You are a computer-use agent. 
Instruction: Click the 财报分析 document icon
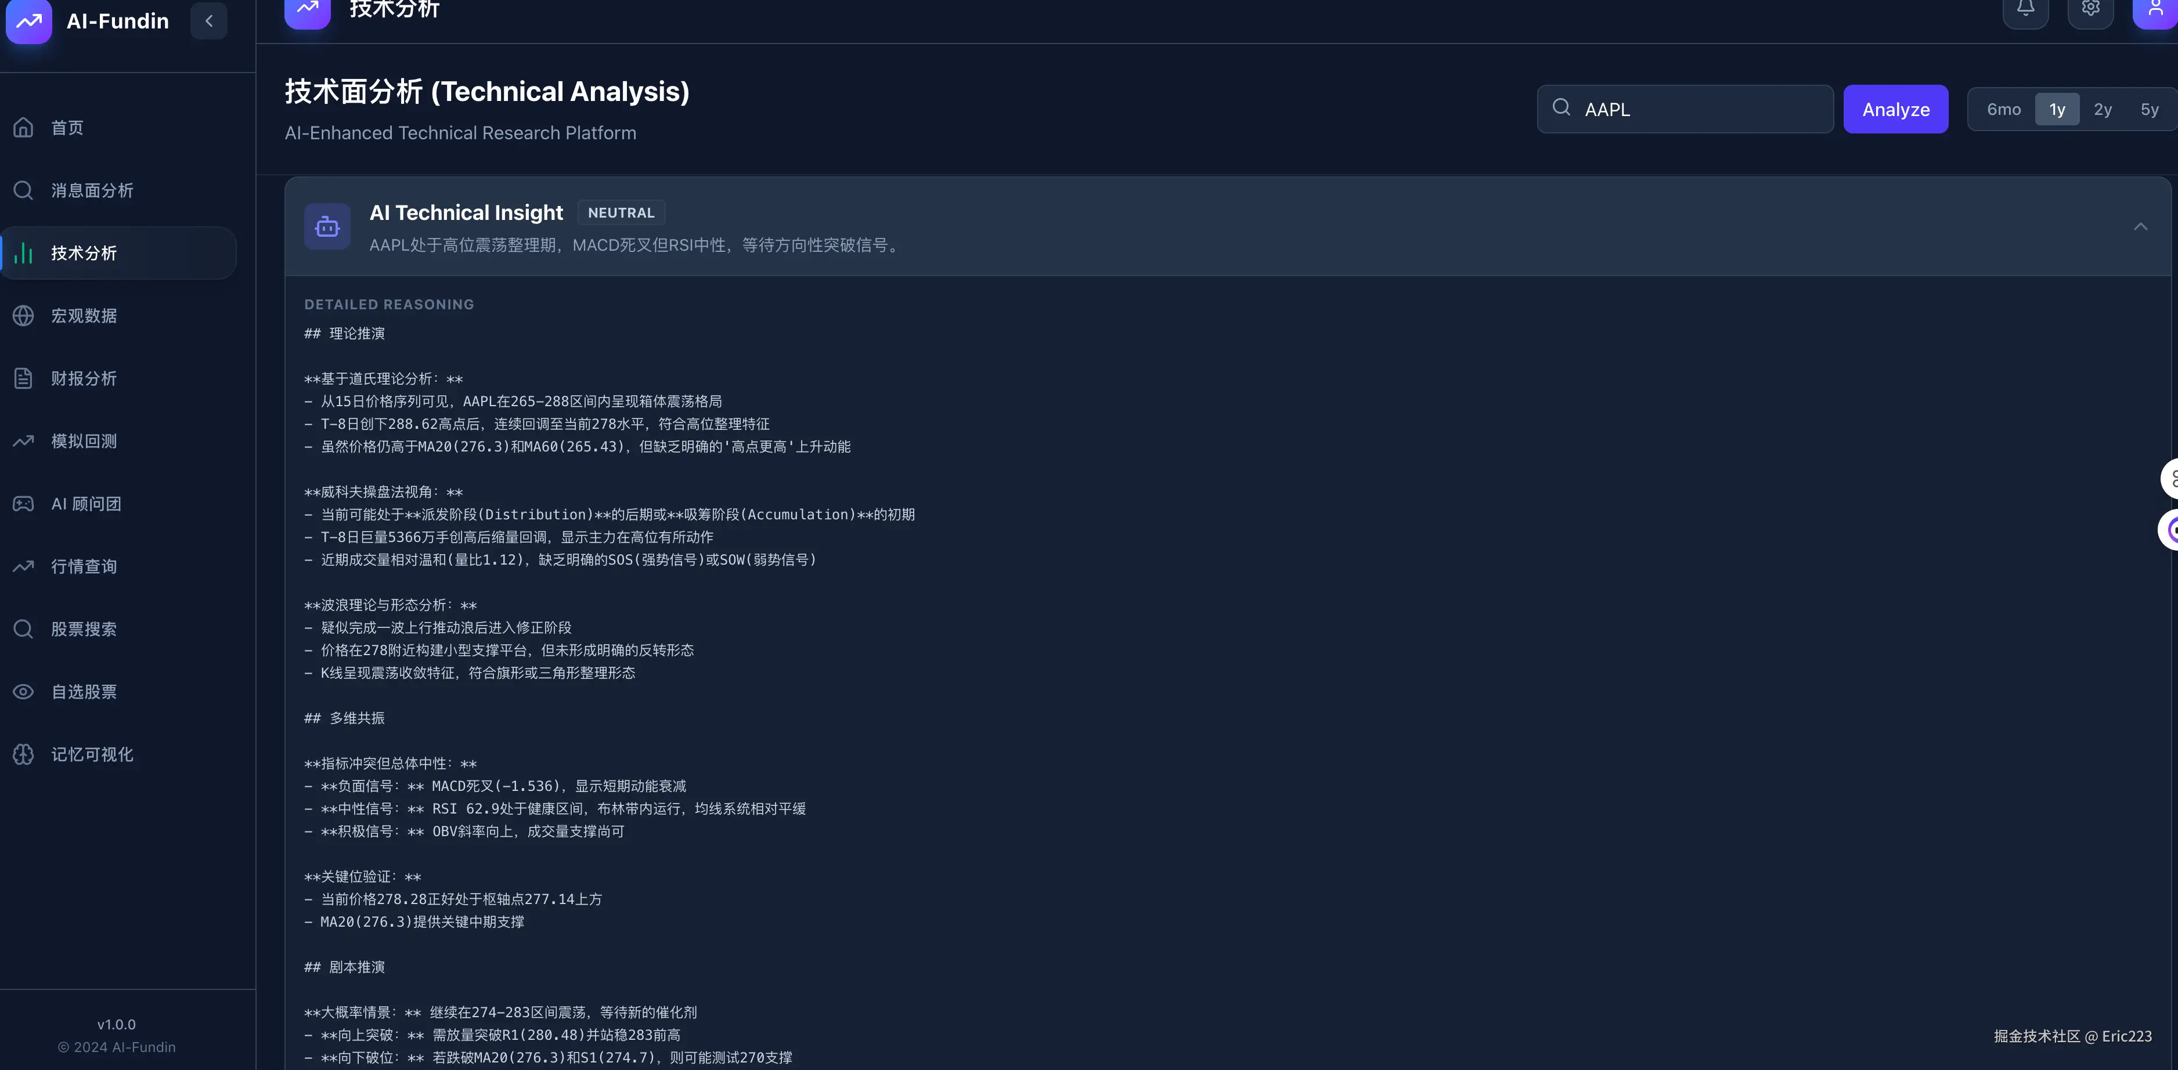24,378
